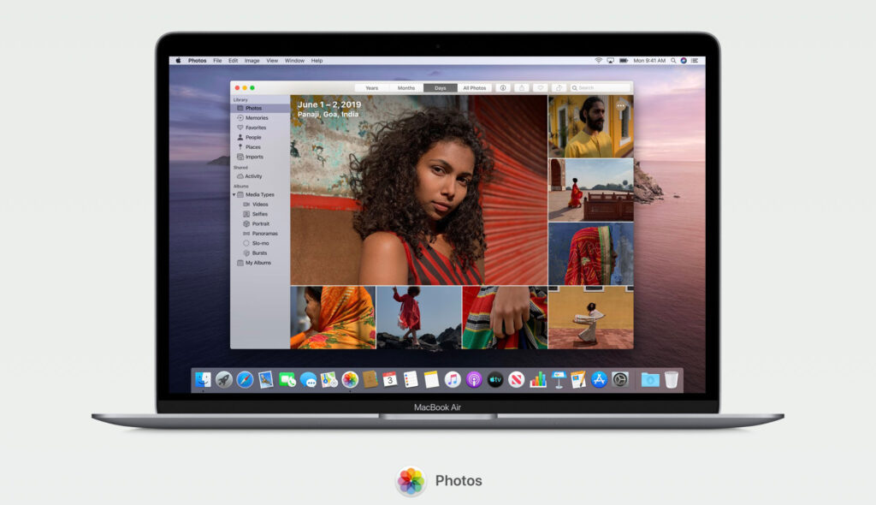The height and width of the screenshot is (505, 876).
Task: Open Memories in the sidebar
Action: [x=256, y=118]
